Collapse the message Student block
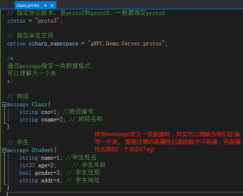This screenshot has width=243, height=196. (x=4, y=150)
